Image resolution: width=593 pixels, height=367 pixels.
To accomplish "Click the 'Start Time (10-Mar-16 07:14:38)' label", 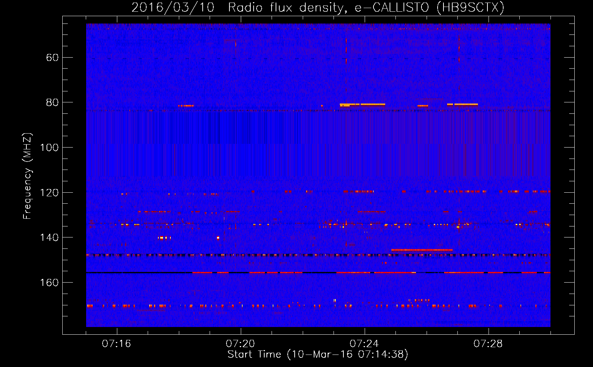I will coord(318,355).
